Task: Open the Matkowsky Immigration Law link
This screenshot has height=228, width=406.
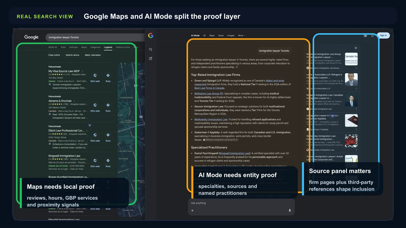Action: click(x=211, y=120)
